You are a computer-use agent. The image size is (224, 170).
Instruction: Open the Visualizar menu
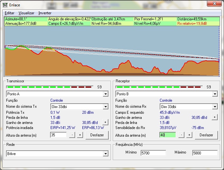pyautogui.click(x=26, y=13)
